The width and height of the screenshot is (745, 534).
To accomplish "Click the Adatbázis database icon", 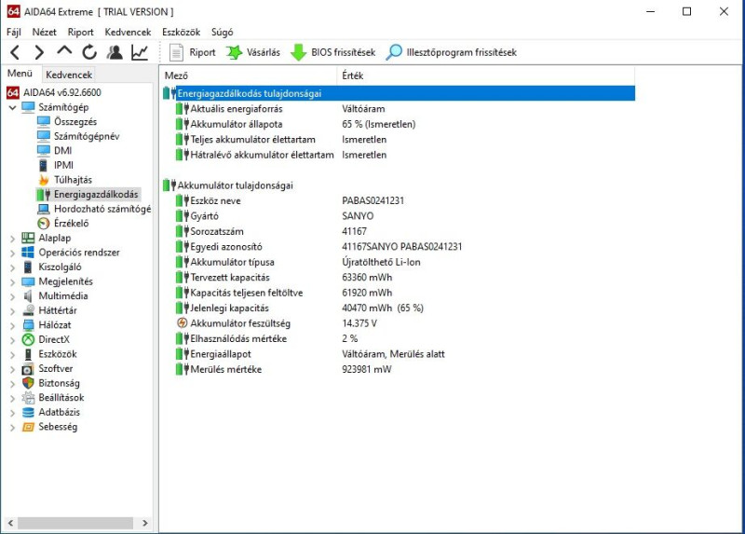I will tap(29, 412).
